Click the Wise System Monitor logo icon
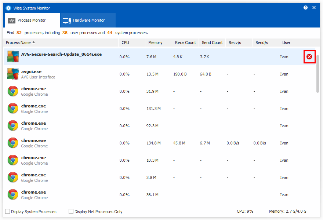Viewport: 323px width, 220px height. (8, 8)
